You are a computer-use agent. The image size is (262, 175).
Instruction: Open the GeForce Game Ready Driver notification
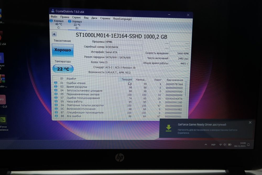pos(207,129)
